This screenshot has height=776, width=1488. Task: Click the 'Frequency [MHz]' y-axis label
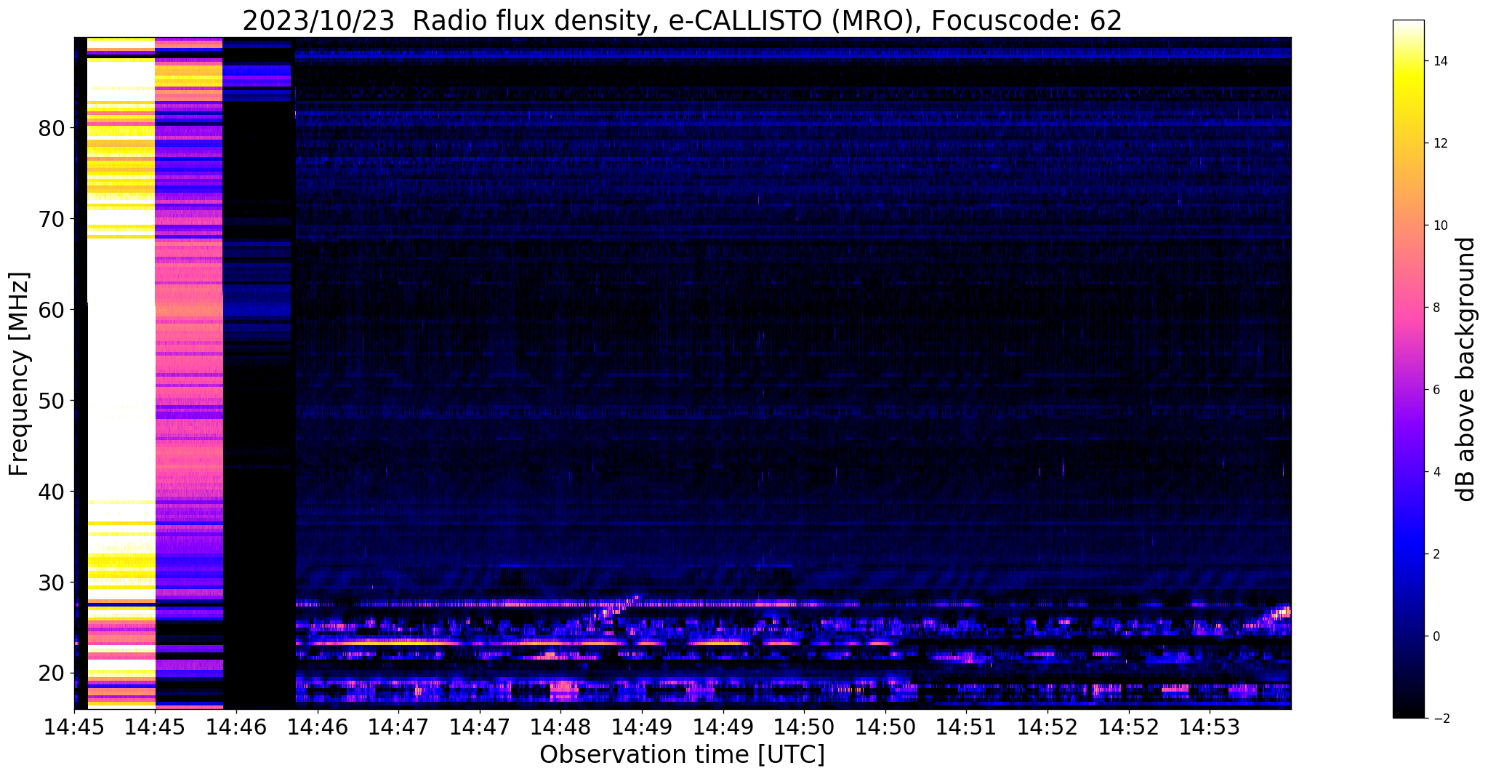tap(20, 374)
